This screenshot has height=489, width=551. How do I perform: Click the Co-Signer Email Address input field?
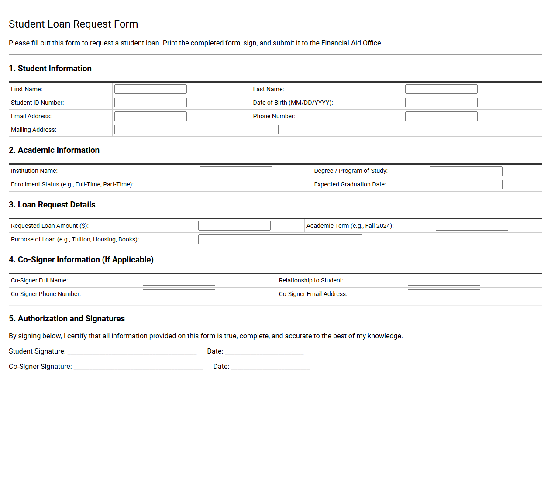point(444,294)
